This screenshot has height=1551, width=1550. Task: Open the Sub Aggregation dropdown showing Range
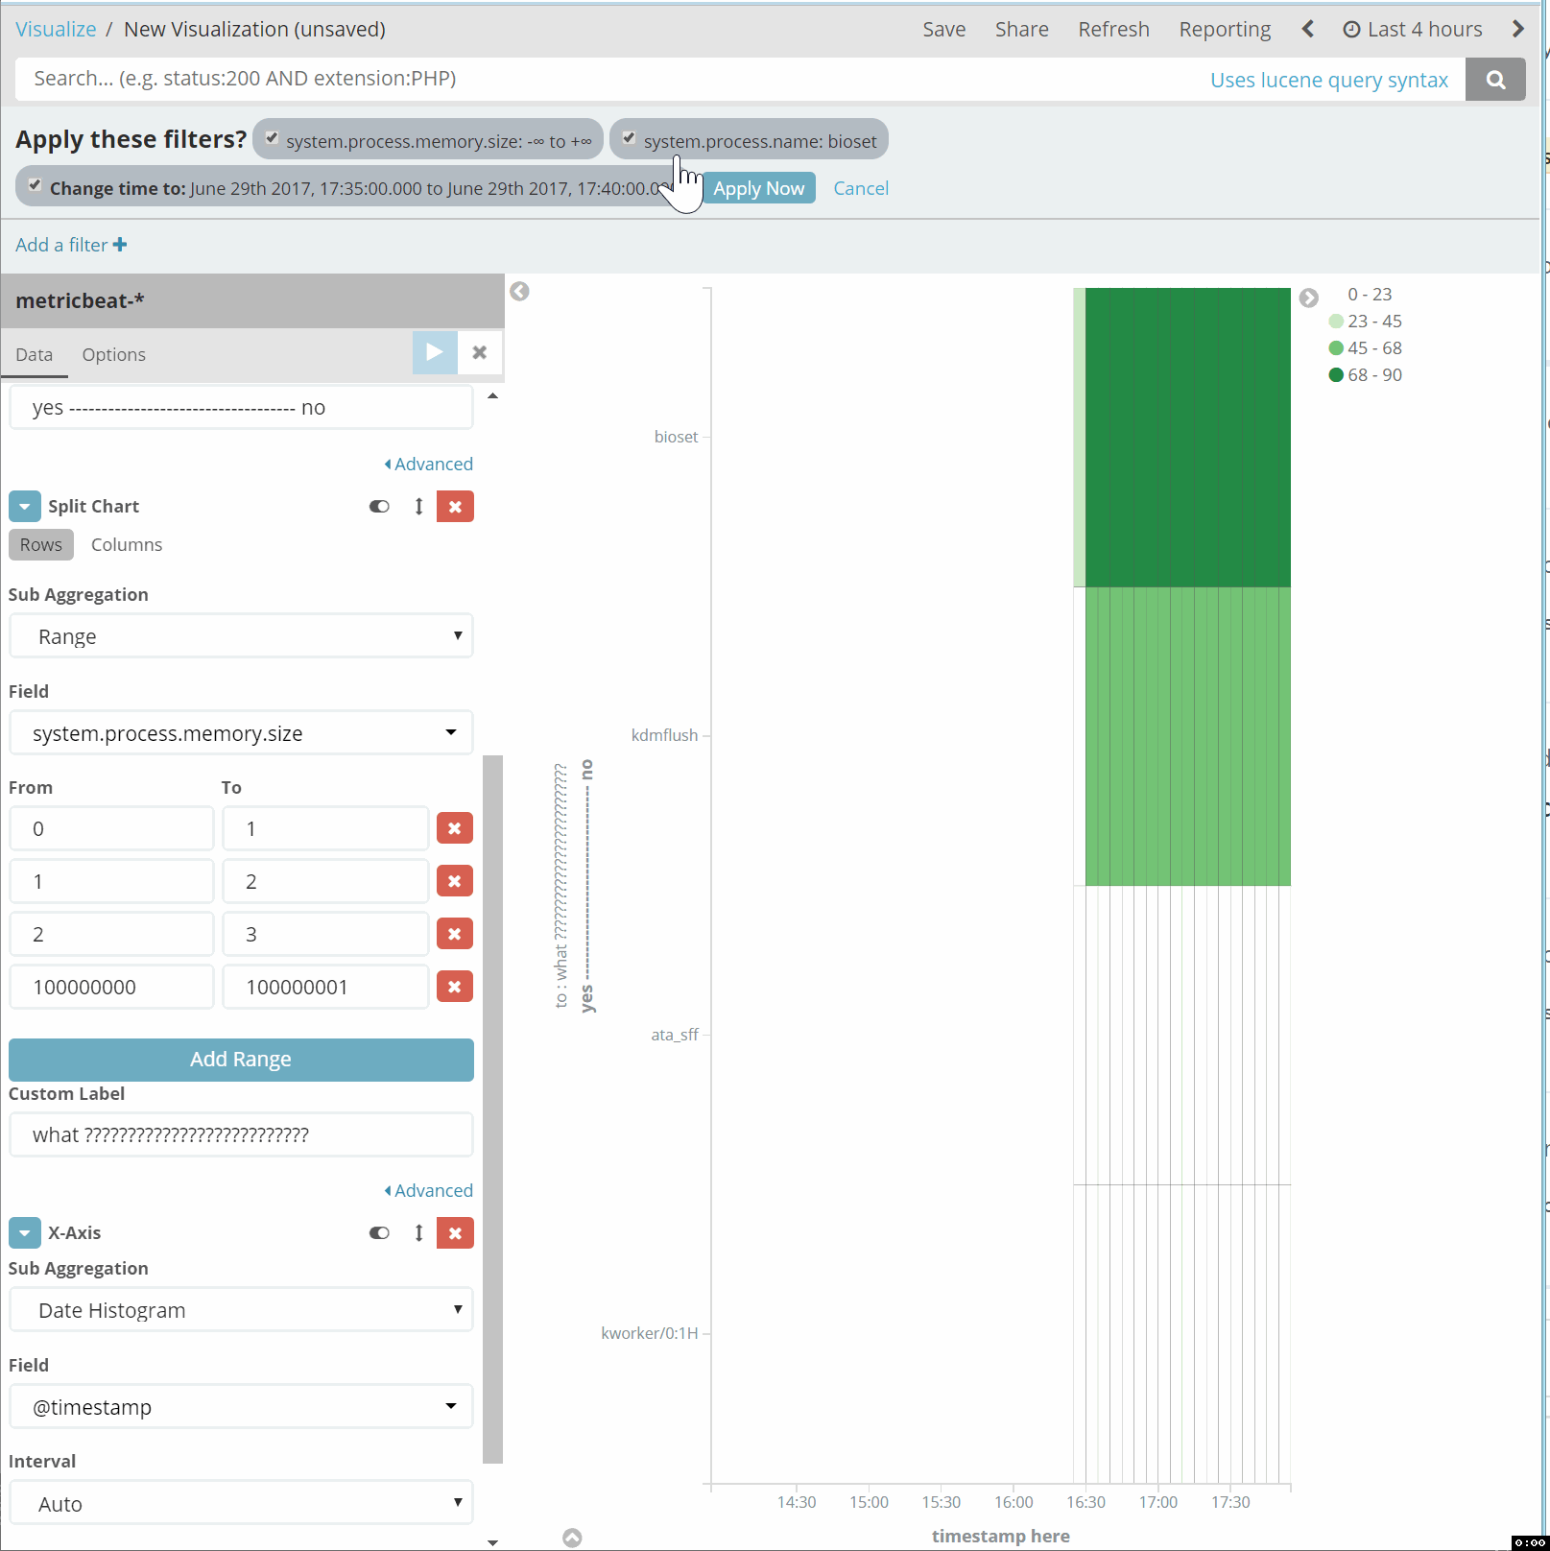(x=240, y=635)
